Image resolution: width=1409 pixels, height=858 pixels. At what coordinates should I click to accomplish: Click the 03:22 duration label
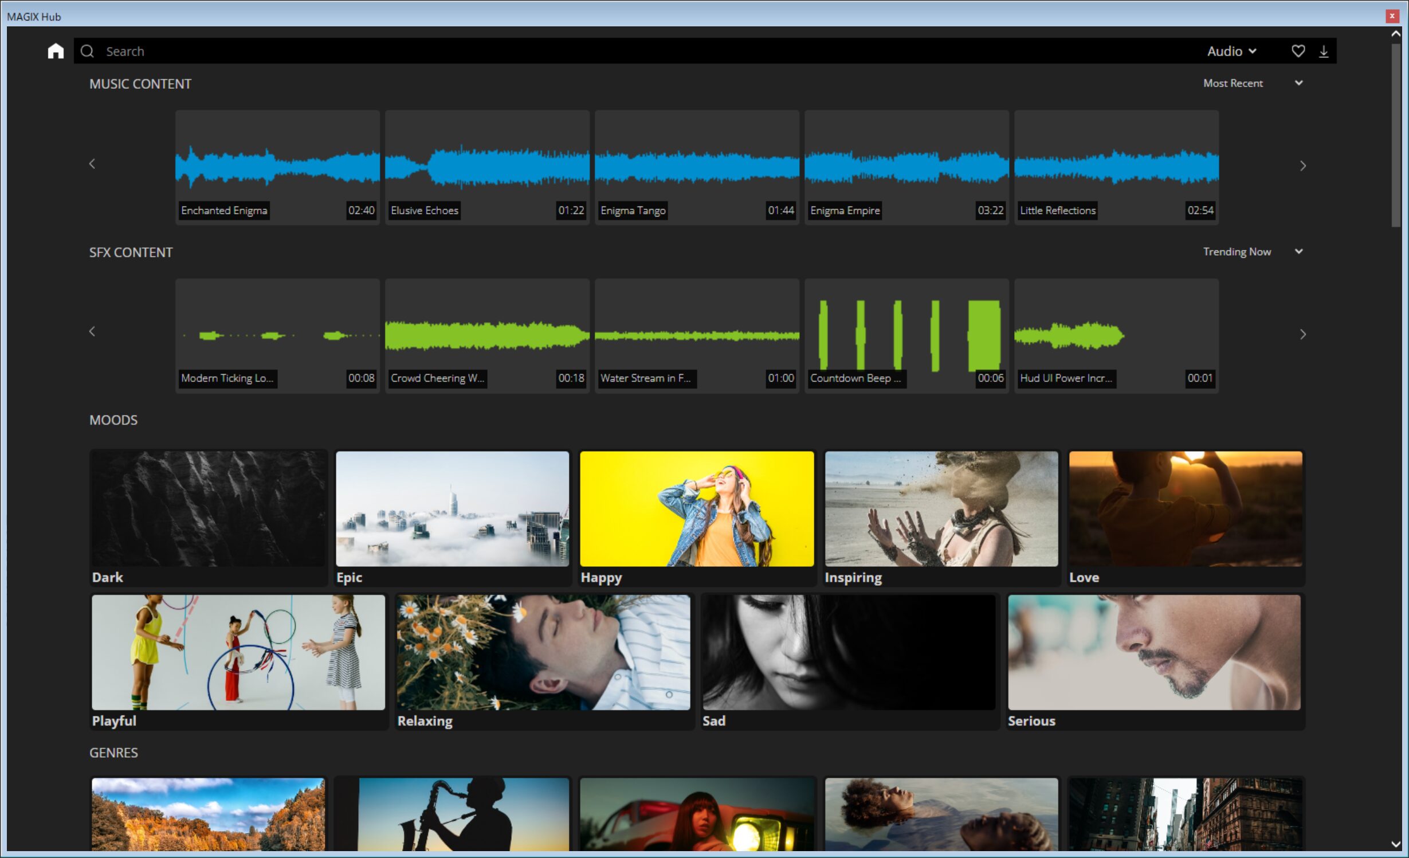click(991, 210)
